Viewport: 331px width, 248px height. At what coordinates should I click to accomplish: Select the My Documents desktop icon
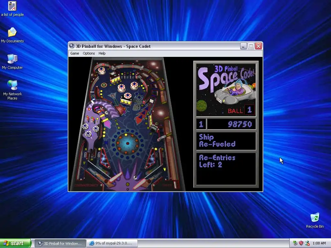pos(12,35)
